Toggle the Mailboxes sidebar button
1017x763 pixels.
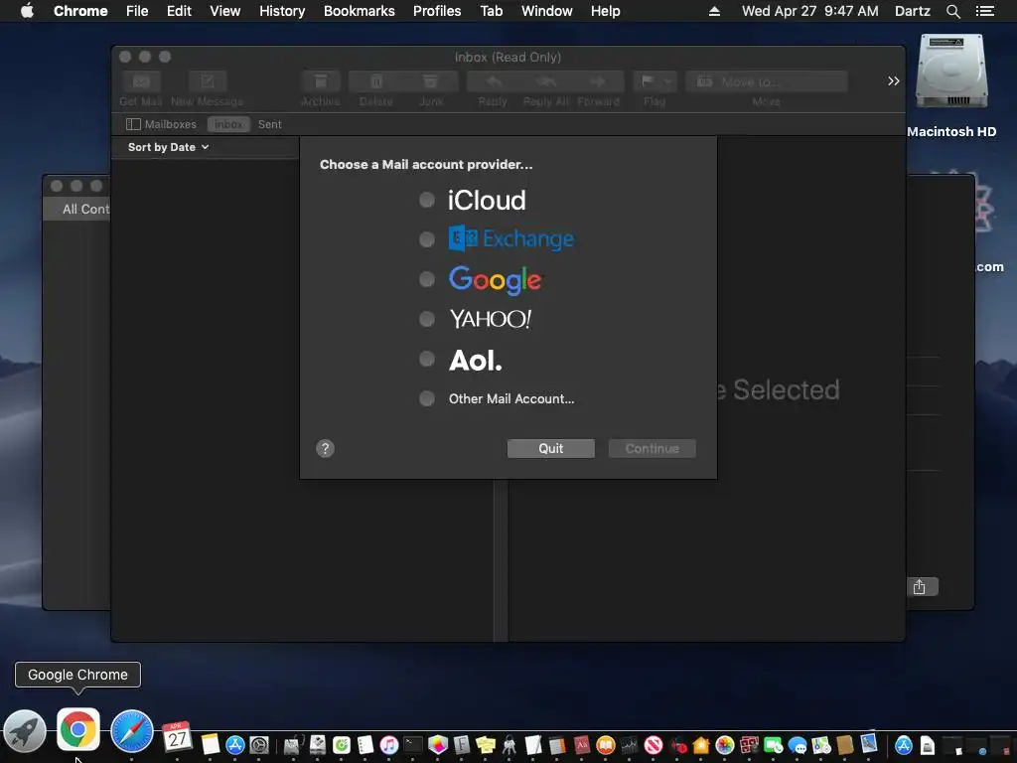point(162,124)
